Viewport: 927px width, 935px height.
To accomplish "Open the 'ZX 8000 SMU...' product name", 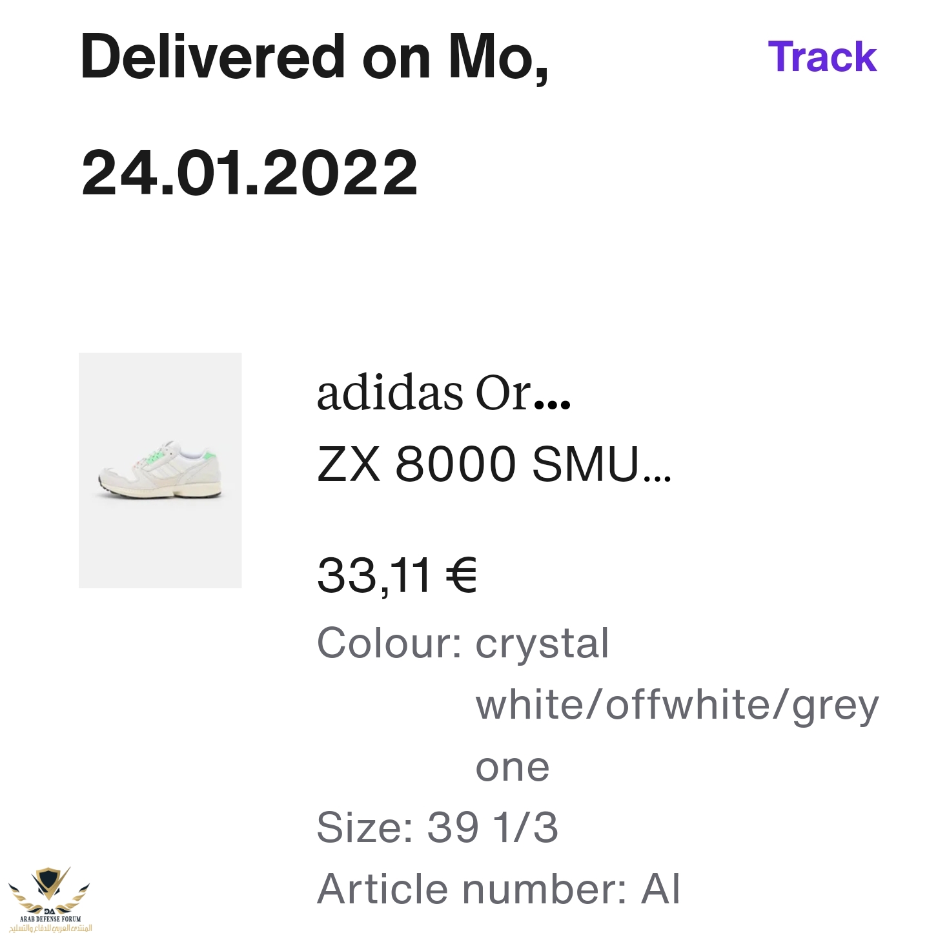I will (478, 464).
